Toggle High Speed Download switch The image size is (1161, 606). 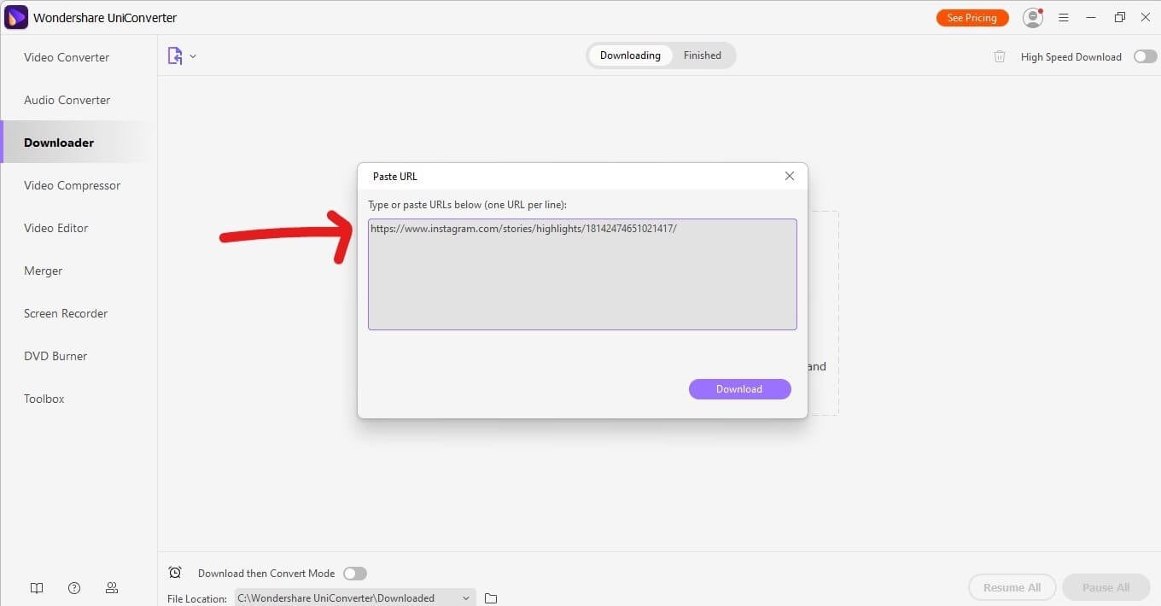tap(1145, 56)
